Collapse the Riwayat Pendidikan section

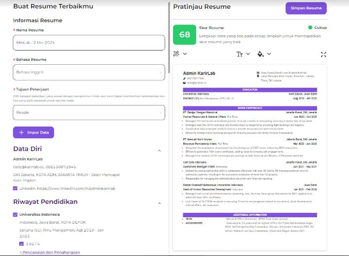coord(159,203)
